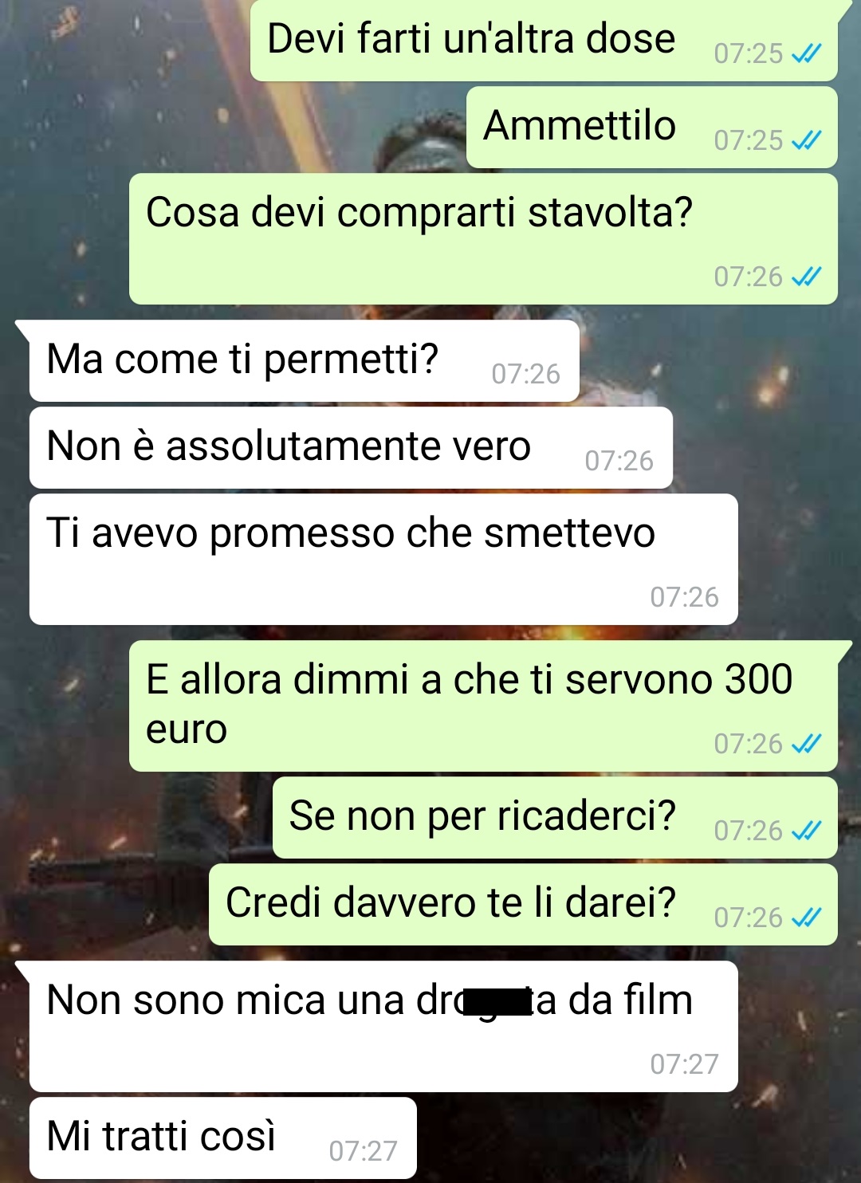Select the 'Devi farti un'altra dose' message bubble
This screenshot has height=1183, width=861.
coord(544,40)
